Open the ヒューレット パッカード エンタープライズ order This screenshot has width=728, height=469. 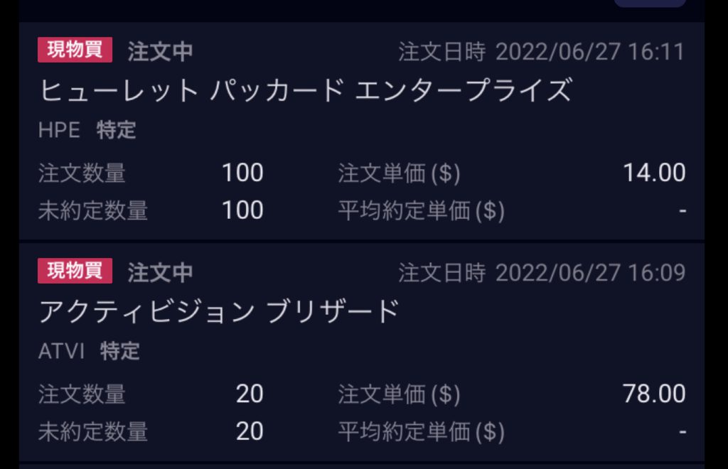coord(305,90)
